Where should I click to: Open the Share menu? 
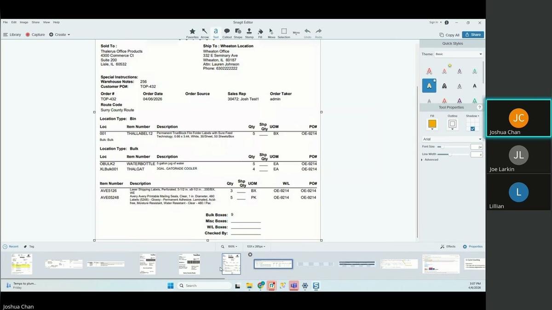tap(35, 22)
